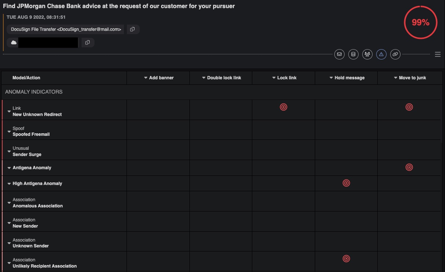This screenshot has width=445, height=272.
Task: Open the people group icon
Action: click(x=367, y=54)
